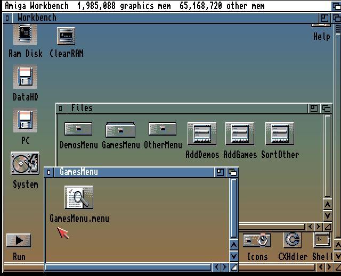Click the Files horizontal scroll bar
Viewport: 341px width, 276px height.
click(x=272, y=227)
